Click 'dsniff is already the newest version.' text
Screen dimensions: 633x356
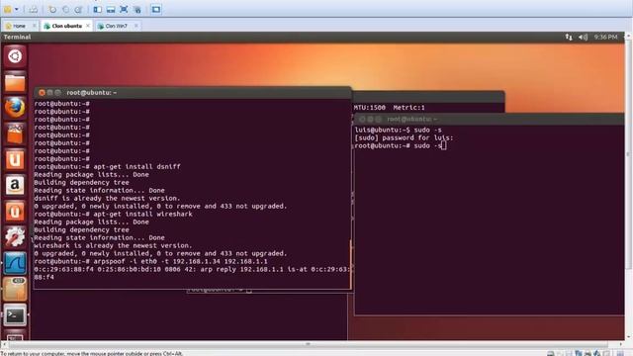pyautogui.click(x=107, y=198)
